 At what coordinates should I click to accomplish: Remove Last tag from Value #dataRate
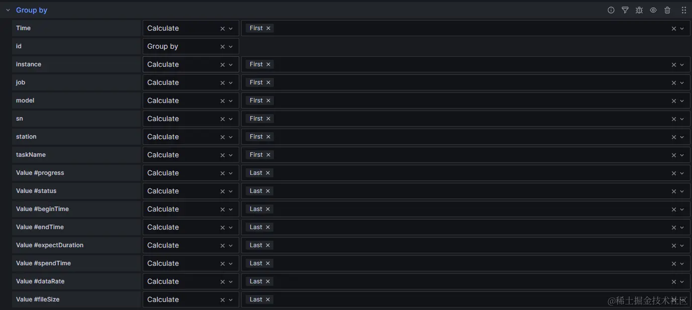click(268, 281)
